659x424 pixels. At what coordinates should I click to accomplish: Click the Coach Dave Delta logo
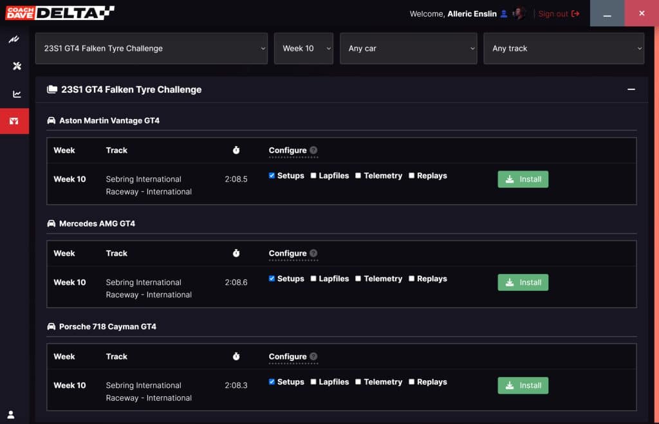coord(60,13)
